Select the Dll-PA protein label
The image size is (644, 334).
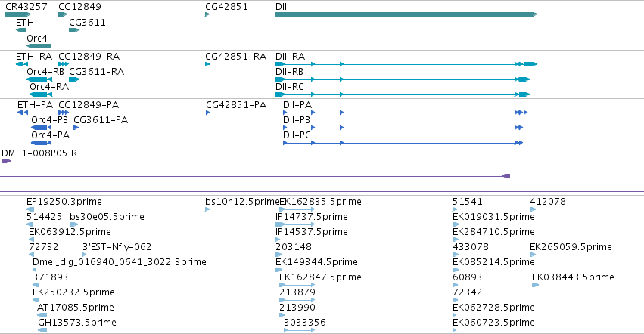pos(297,104)
